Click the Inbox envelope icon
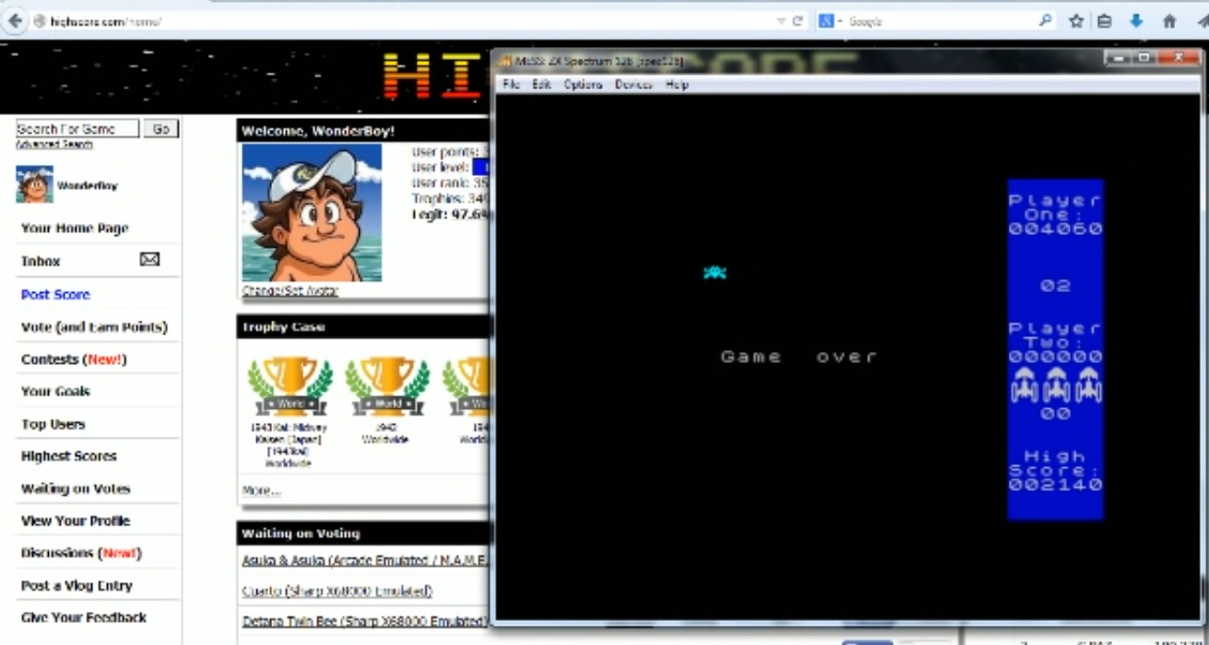 149,260
